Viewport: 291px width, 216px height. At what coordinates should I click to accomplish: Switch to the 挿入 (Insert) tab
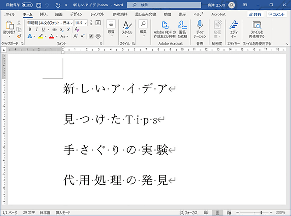point(44,15)
